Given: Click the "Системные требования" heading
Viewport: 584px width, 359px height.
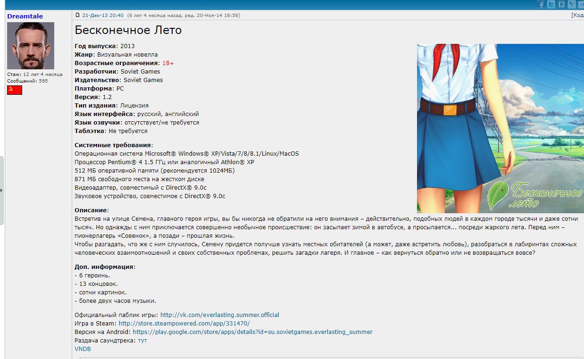Looking at the screenshot, I should click(x=114, y=145).
